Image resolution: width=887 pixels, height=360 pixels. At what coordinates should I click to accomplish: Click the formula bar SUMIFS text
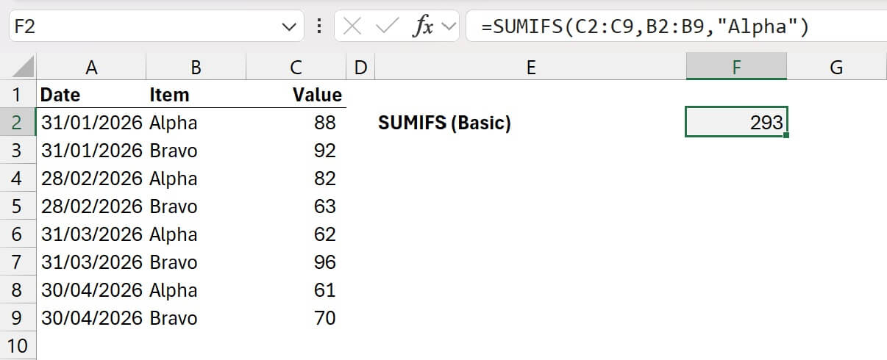[x=645, y=27]
